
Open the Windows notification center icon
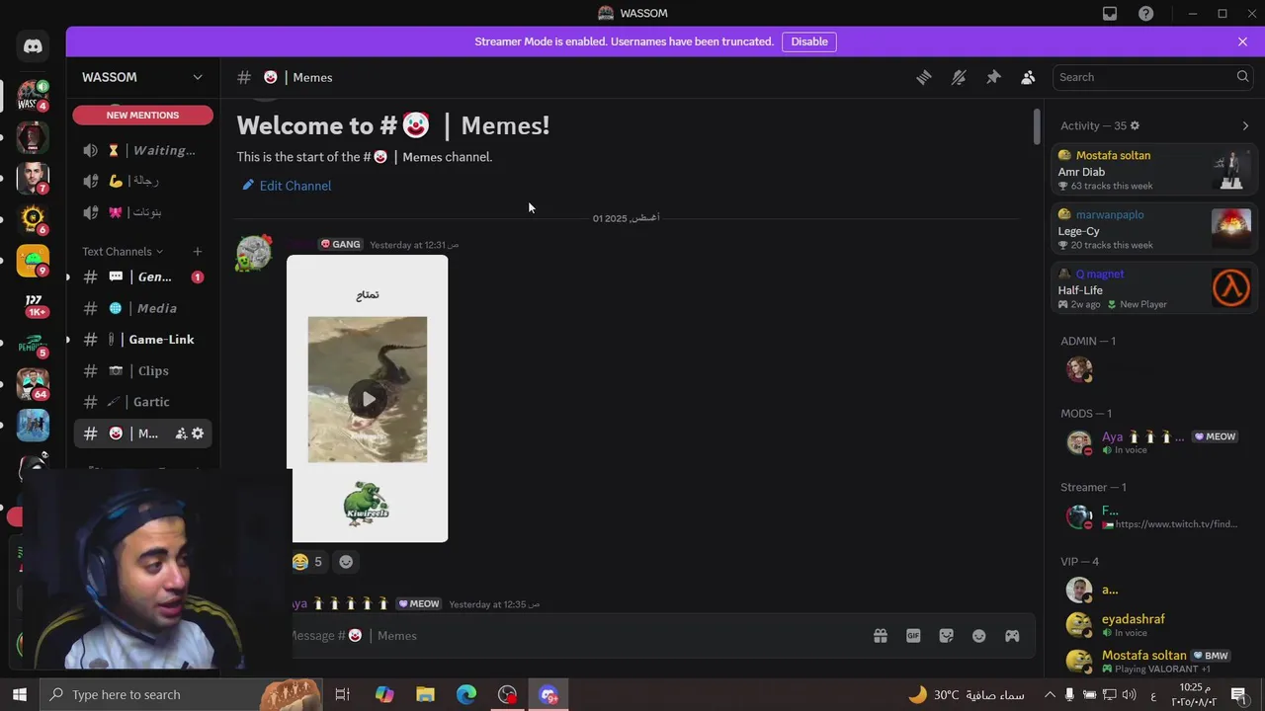[x=1239, y=694]
